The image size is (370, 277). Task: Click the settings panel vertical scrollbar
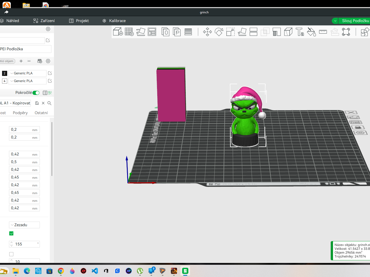(x=52, y=149)
